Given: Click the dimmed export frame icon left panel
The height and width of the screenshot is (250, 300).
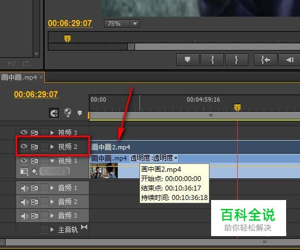Looking at the screenshot, I should (x=27, y=63).
